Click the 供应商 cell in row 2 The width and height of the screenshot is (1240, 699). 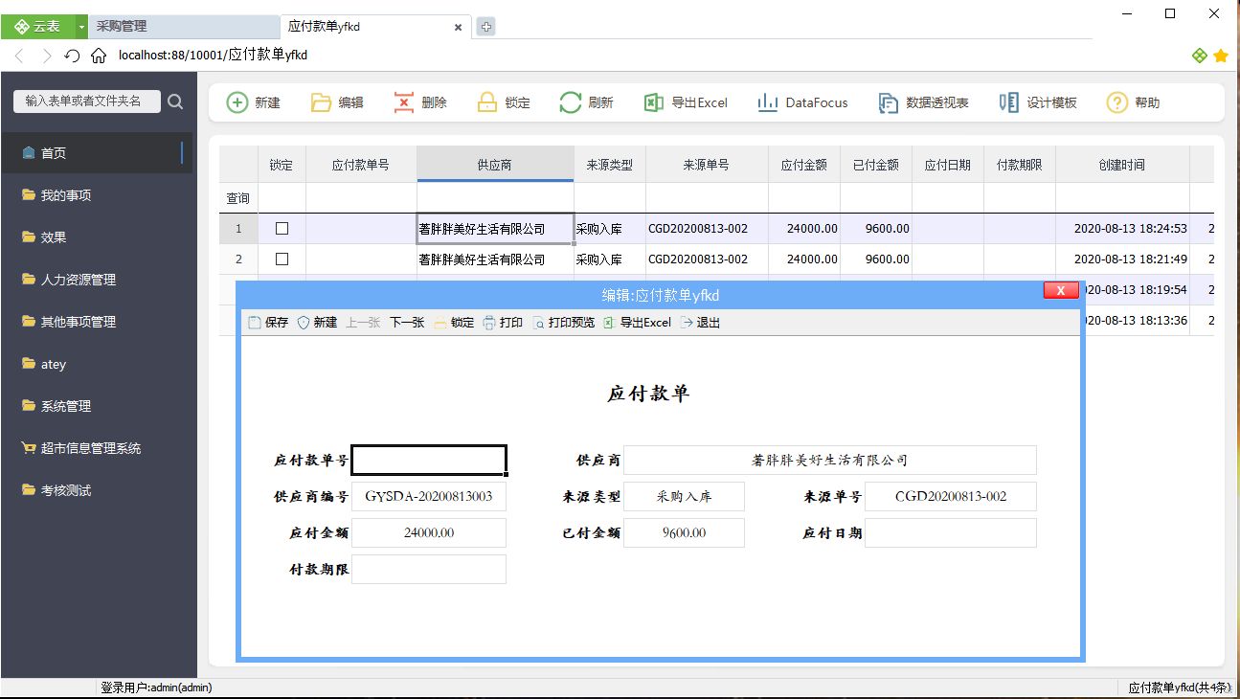click(495, 259)
